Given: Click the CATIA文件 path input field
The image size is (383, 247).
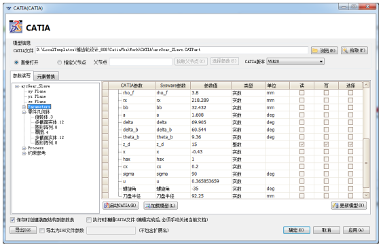Looking at the screenshot, I should click(x=172, y=50).
